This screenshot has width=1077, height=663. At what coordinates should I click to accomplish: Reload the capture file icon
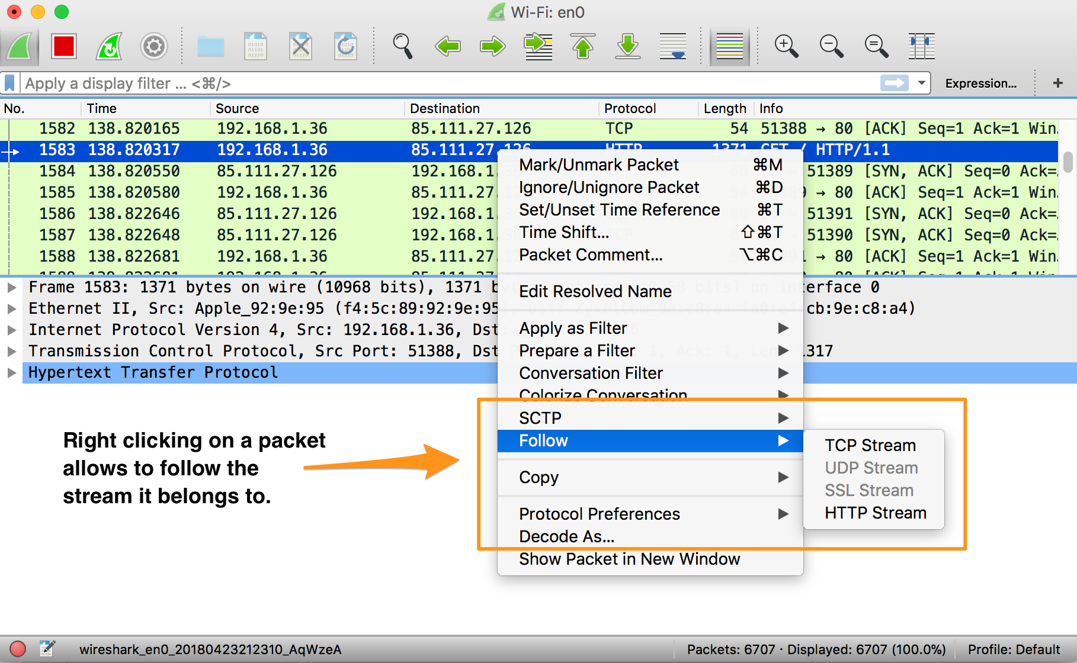pyautogui.click(x=346, y=46)
